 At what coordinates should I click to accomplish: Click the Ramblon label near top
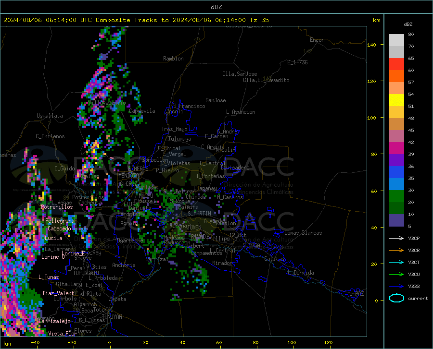(x=173, y=59)
